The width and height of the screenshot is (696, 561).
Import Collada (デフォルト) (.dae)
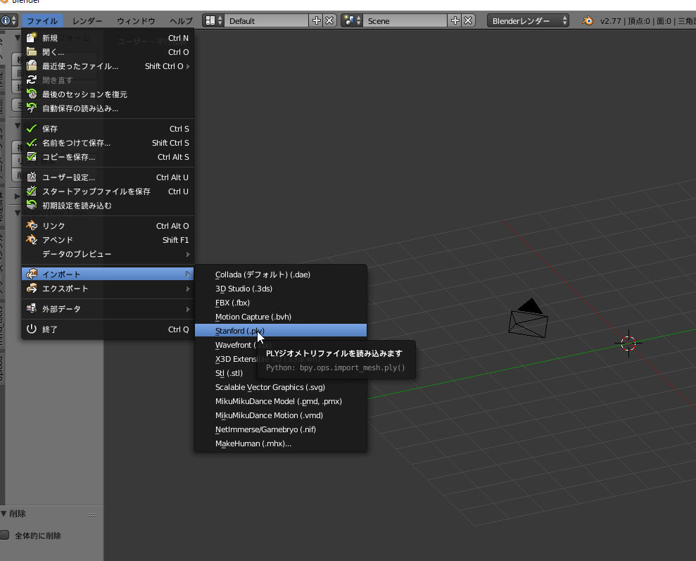point(281,275)
